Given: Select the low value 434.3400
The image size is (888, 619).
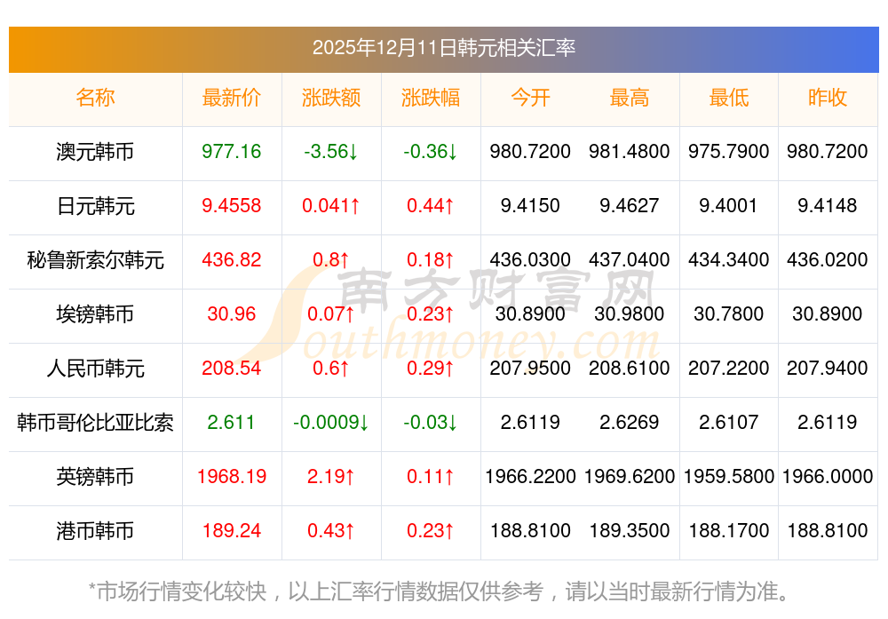Looking at the screenshot, I should coord(729,260).
